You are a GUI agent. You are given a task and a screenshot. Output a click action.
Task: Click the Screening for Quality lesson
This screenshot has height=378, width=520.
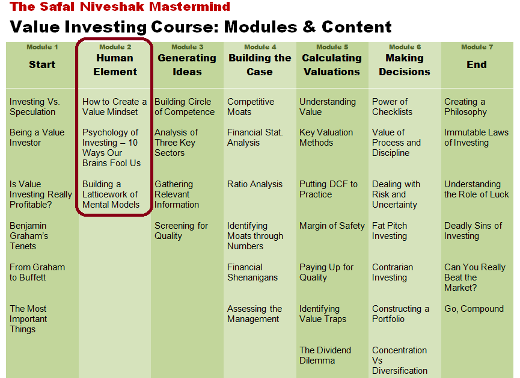[x=181, y=231]
